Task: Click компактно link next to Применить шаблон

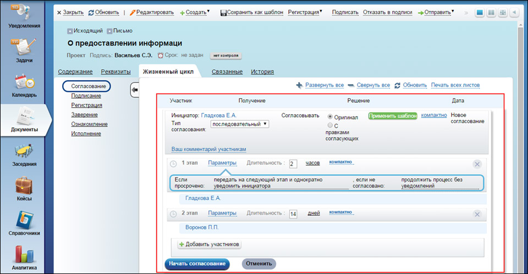Action: click(434, 115)
